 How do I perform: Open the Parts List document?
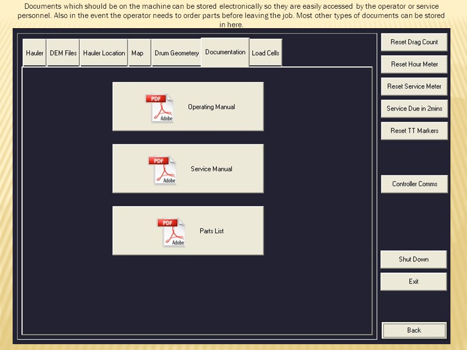pos(188,230)
